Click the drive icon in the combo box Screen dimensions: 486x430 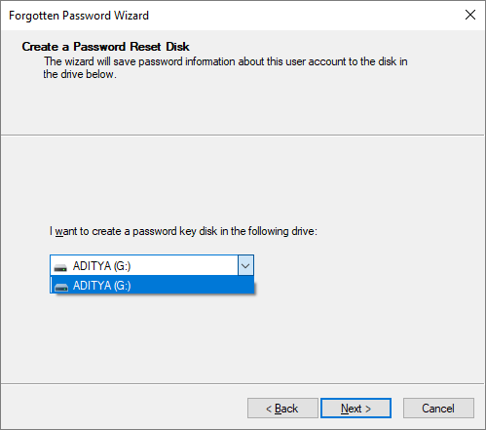point(60,267)
